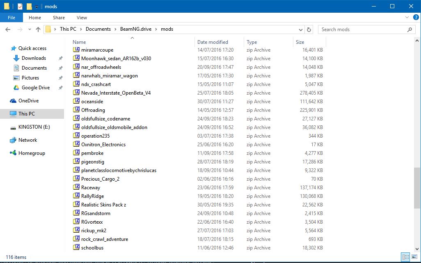Viewport: 421px width, 263px height.
Task: Select the Oxnitron_Electronics file name
Action: 103,145
